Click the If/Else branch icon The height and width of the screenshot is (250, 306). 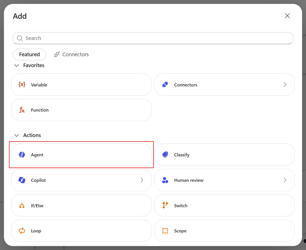(22, 206)
